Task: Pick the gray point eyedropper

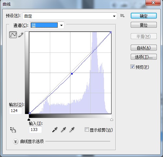Action: (x=63, y=130)
